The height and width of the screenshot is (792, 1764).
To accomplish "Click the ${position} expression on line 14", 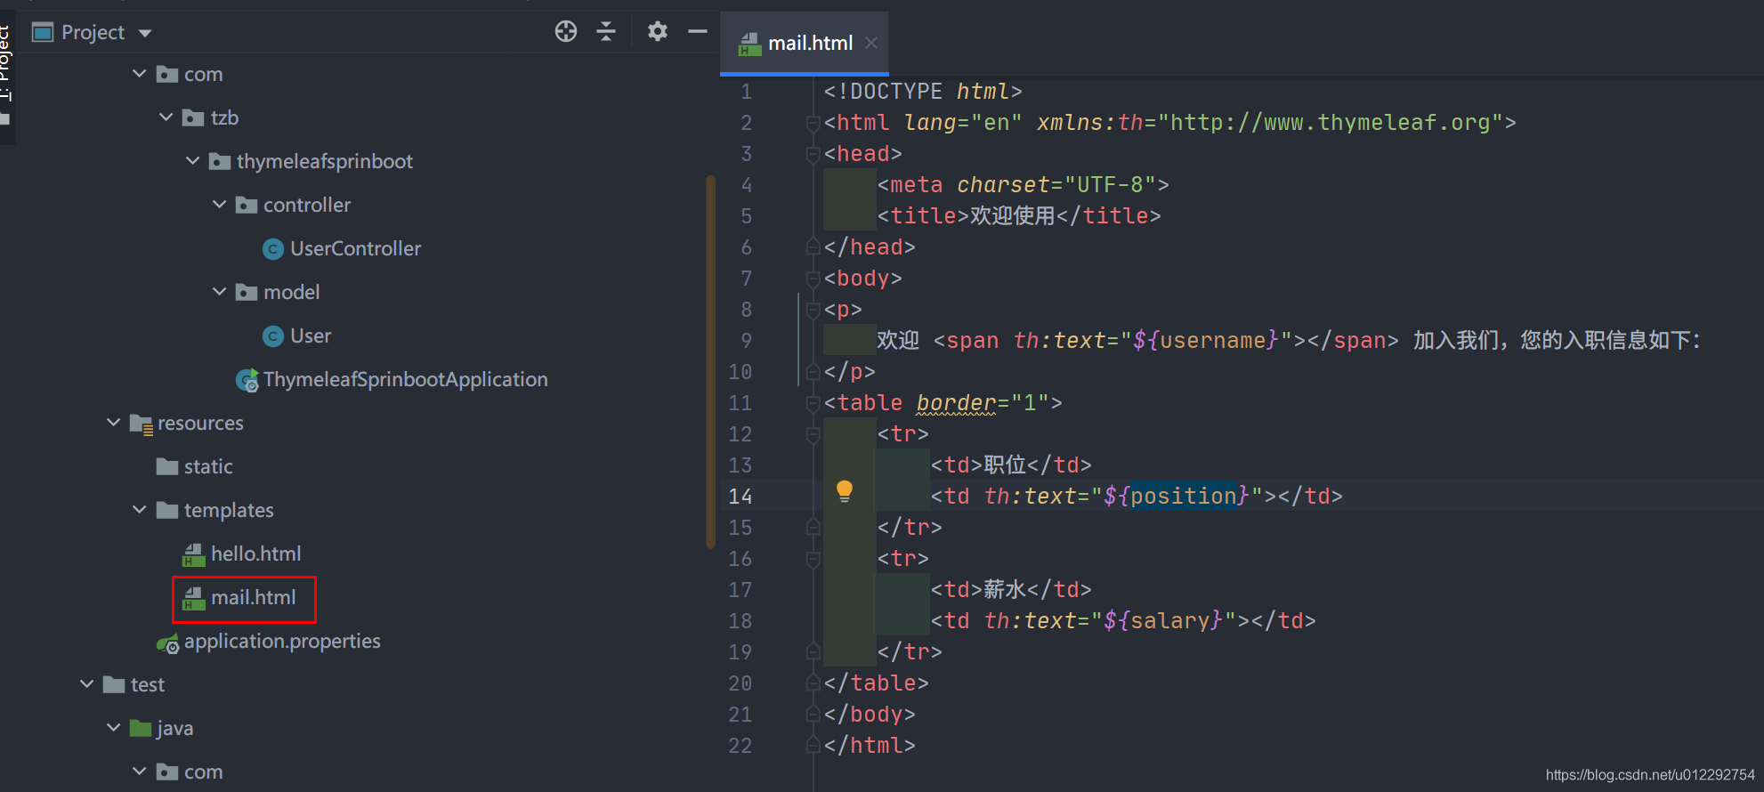I will 1177,497.
